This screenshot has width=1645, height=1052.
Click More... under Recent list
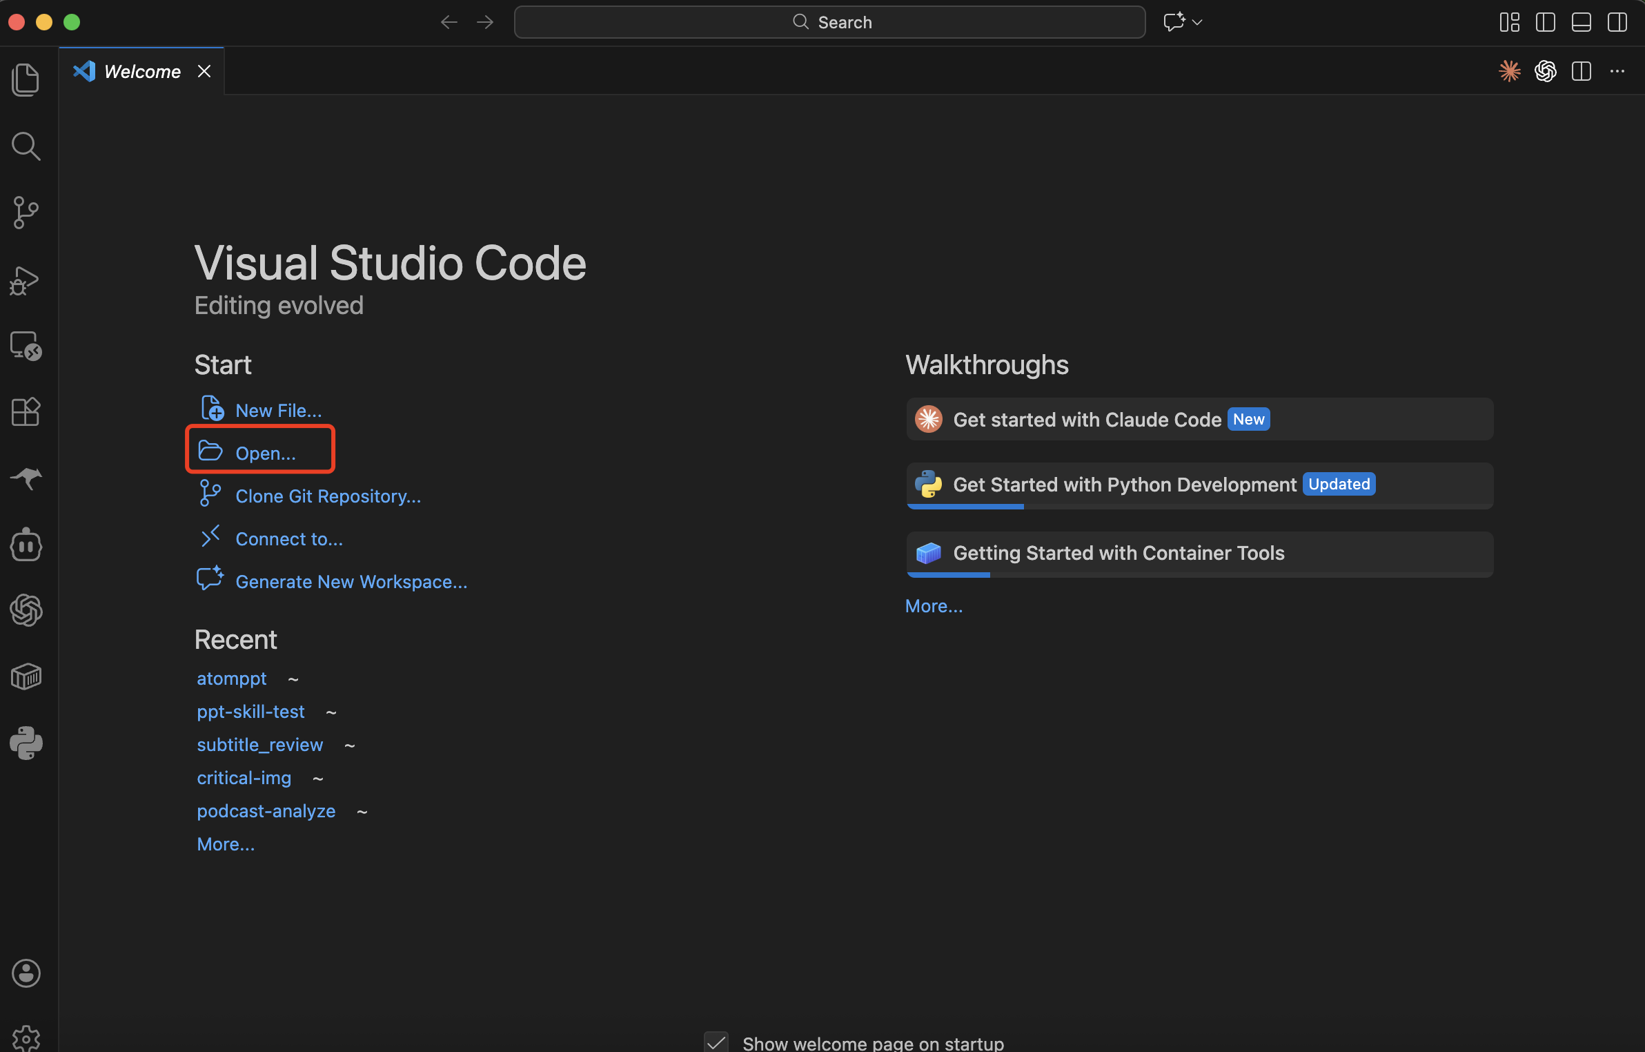point(226,844)
